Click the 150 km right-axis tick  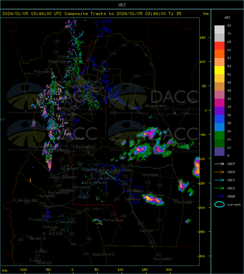[x=203, y=37]
